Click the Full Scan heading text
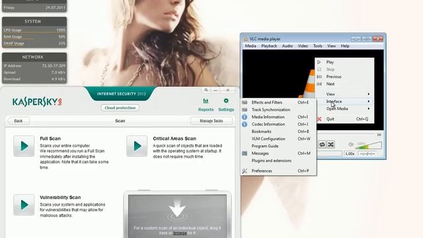This screenshot has width=423, height=238. click(x=50, y=138)
